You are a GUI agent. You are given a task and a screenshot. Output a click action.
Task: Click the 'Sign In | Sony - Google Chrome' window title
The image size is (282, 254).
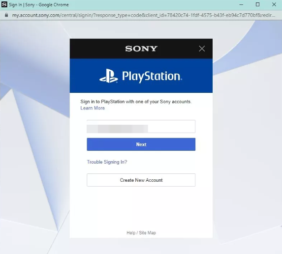coord(39,5)
